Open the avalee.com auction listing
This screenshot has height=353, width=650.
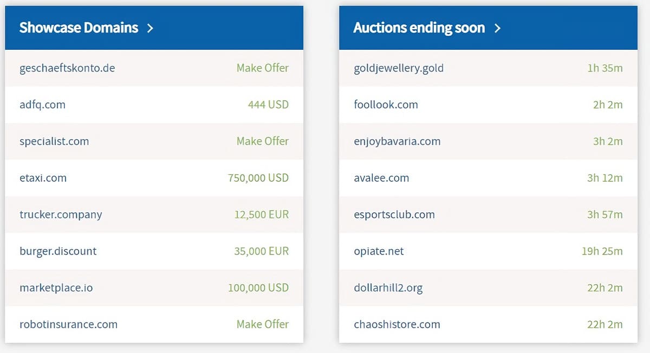[381, 178]
